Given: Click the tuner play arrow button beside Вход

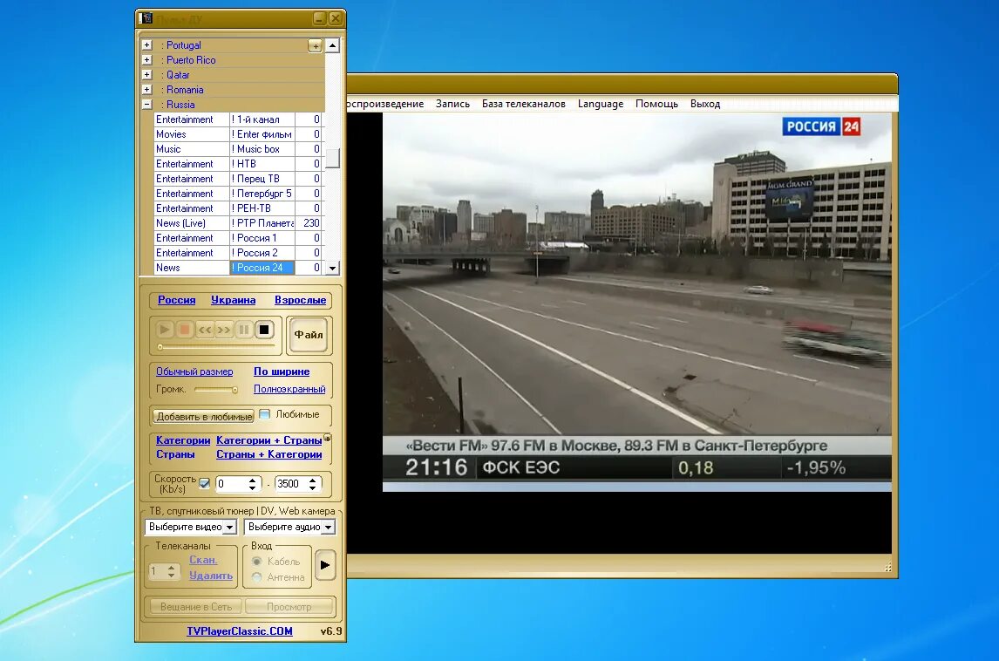Looking at the screenshot, I should pos(325,565).
